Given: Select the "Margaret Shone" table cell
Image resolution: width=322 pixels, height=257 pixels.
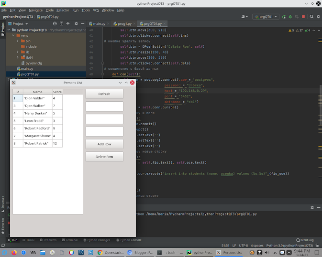Looking at the screenshot, I should tap(38, 136).
